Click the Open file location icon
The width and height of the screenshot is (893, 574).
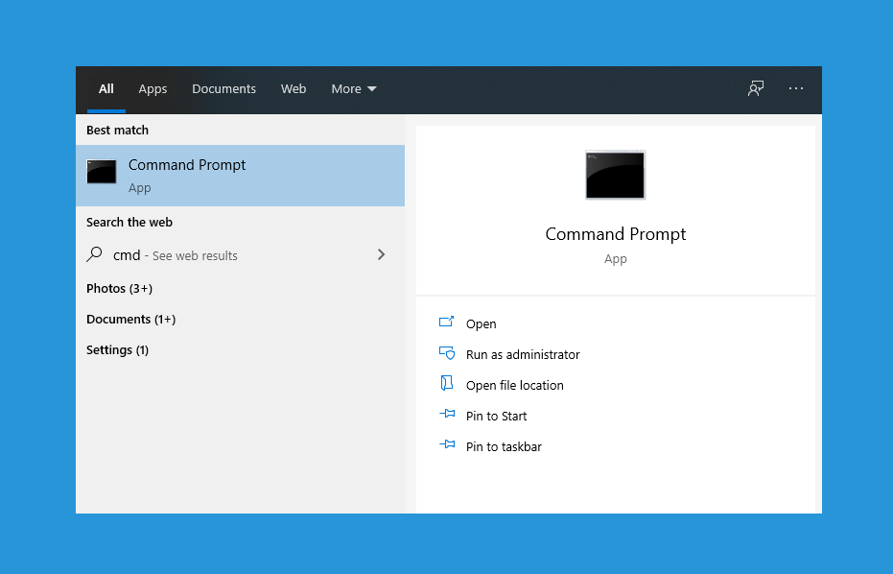coord(447,385)
